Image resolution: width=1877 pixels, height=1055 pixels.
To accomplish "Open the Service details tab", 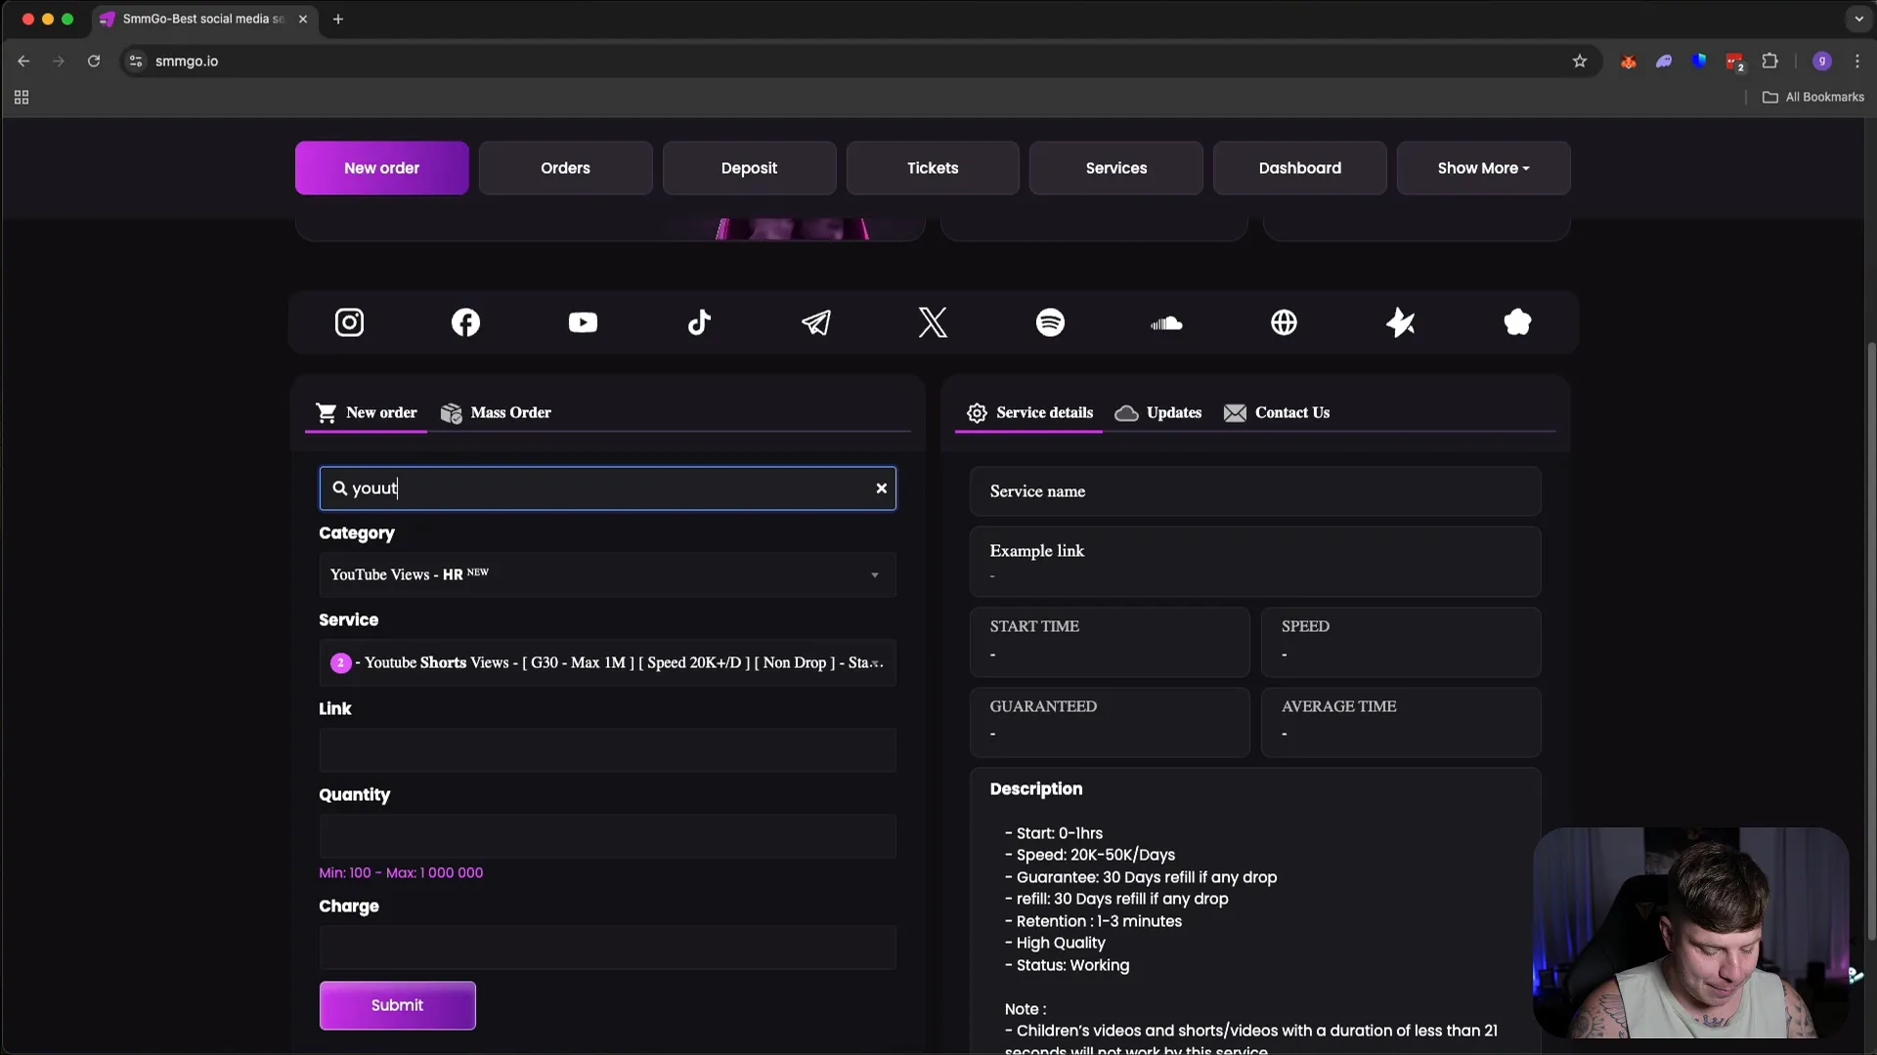I will [1029, 413].
